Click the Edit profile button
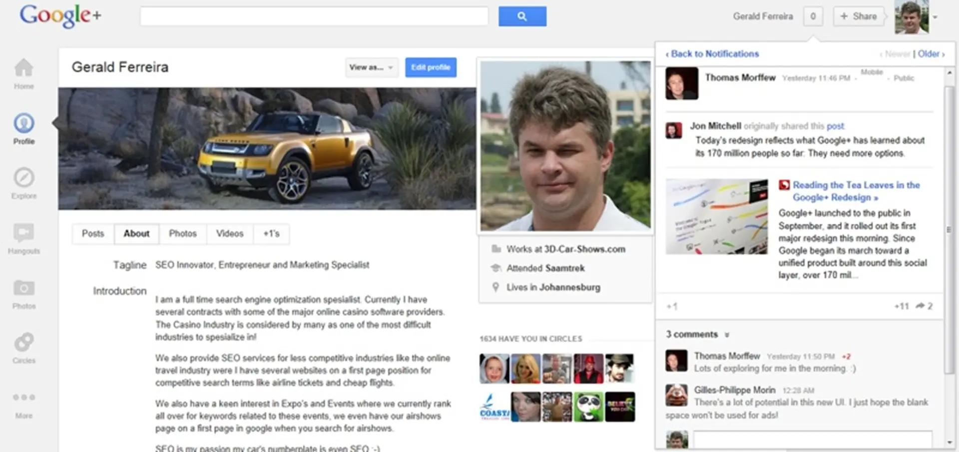This screenshot has height=452, width=959. 431,67
